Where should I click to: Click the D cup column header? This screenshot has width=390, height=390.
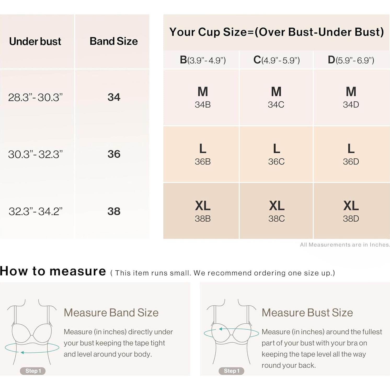[351, 60]
